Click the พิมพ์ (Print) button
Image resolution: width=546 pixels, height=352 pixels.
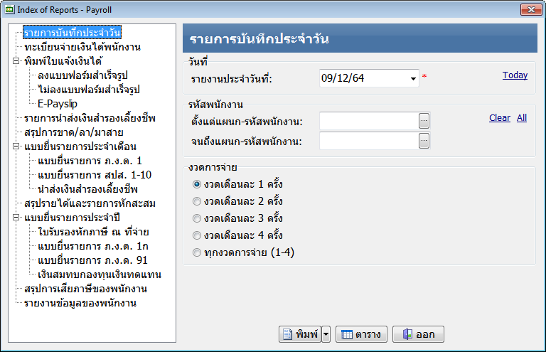point(299,334)
